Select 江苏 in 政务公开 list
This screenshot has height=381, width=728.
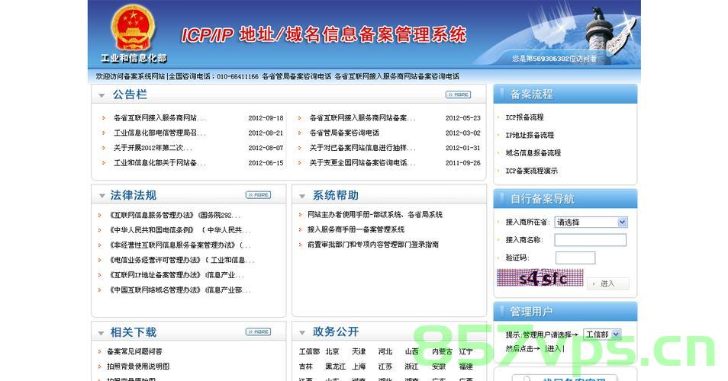[385, 367]
